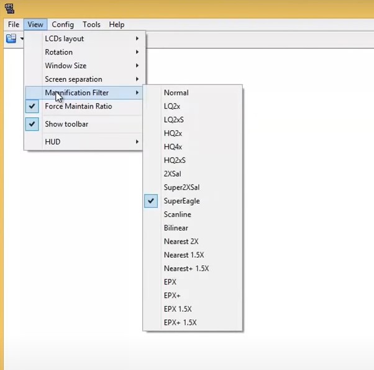Click the Open ROM folder icon in toolbar
Screen dimensions: 374x370
tap(11, 38)
